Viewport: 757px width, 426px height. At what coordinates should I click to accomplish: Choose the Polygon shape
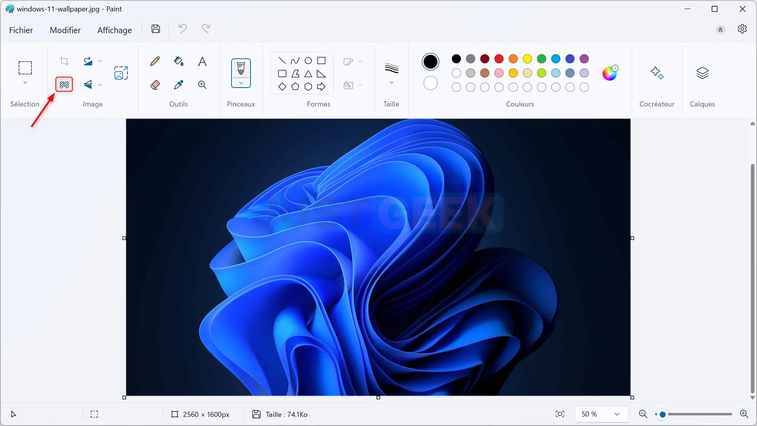point(295,74)
